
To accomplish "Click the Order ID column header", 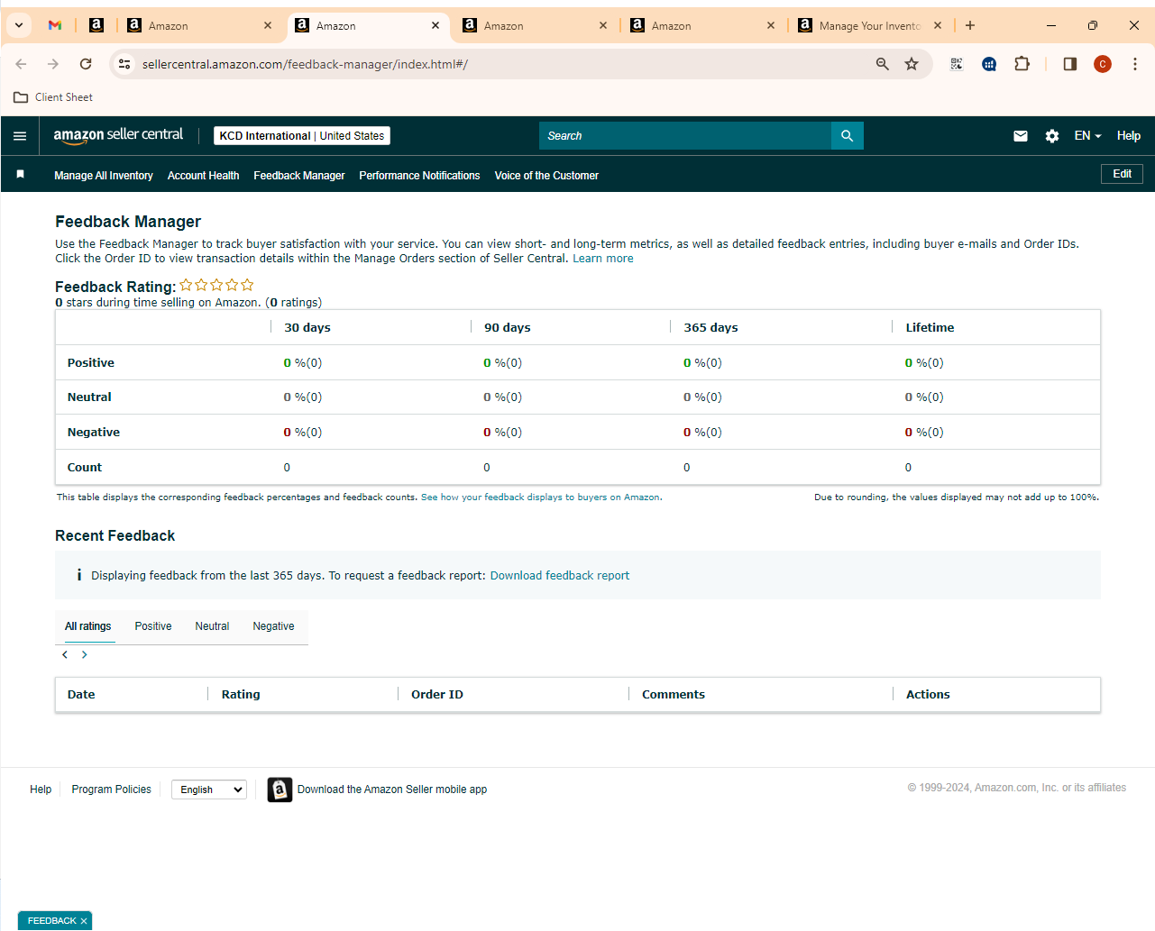I will click(x=437, y=695).
